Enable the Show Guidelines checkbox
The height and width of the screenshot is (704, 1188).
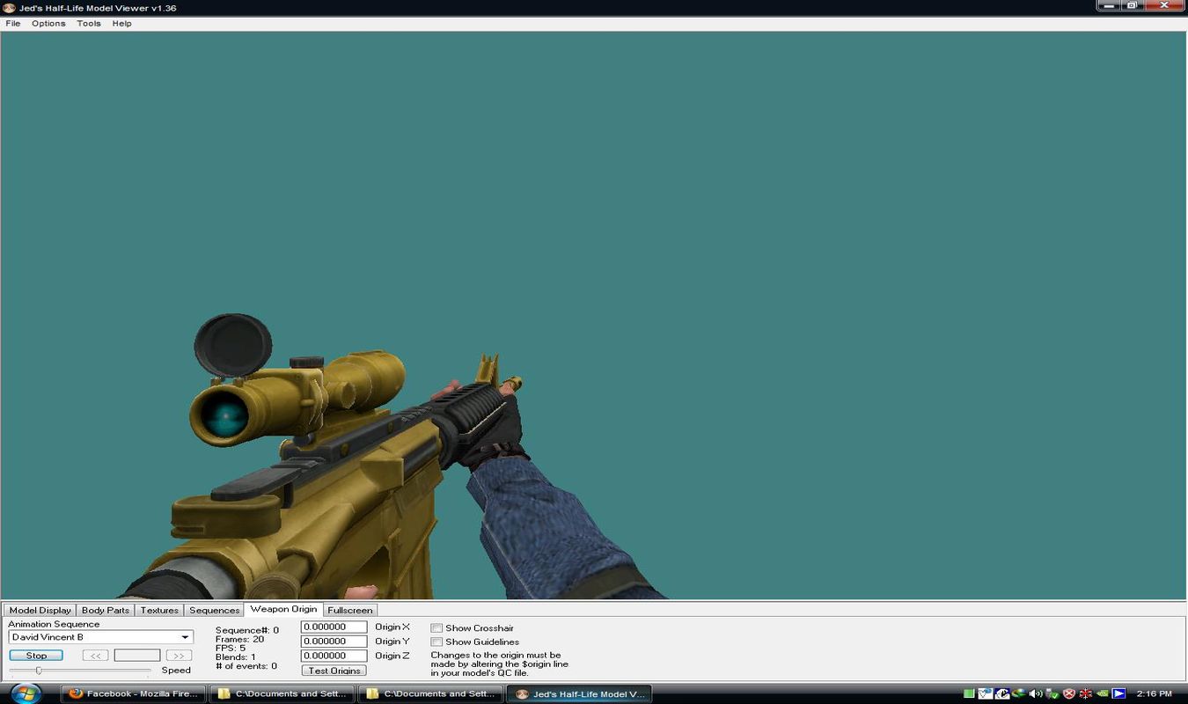pos(436,642)
